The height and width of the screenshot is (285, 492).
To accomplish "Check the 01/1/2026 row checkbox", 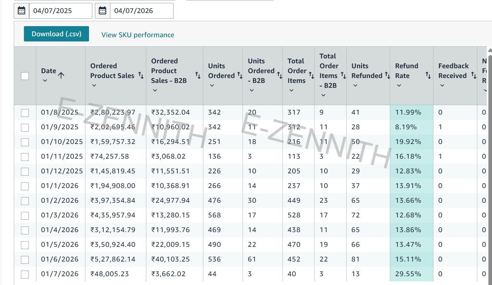I will coord(25,186).
